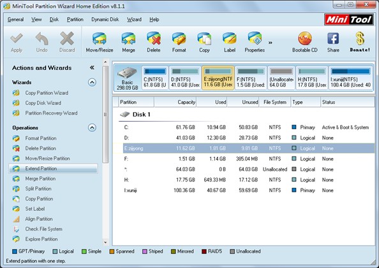Click the Copy toolbar icon

(x=204, y=39)
